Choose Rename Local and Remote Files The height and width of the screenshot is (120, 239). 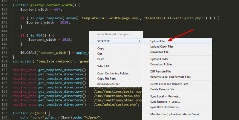[170, 77]
